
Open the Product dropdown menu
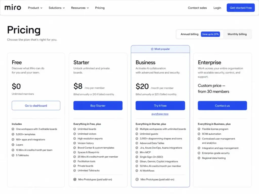coord(35,8)
